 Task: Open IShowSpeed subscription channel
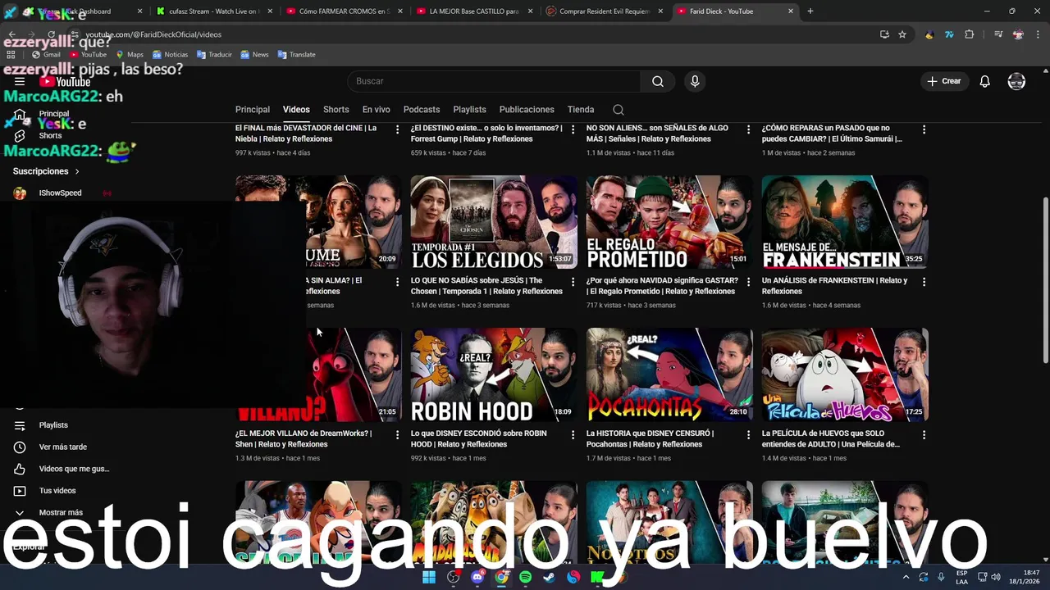[60, 193]
